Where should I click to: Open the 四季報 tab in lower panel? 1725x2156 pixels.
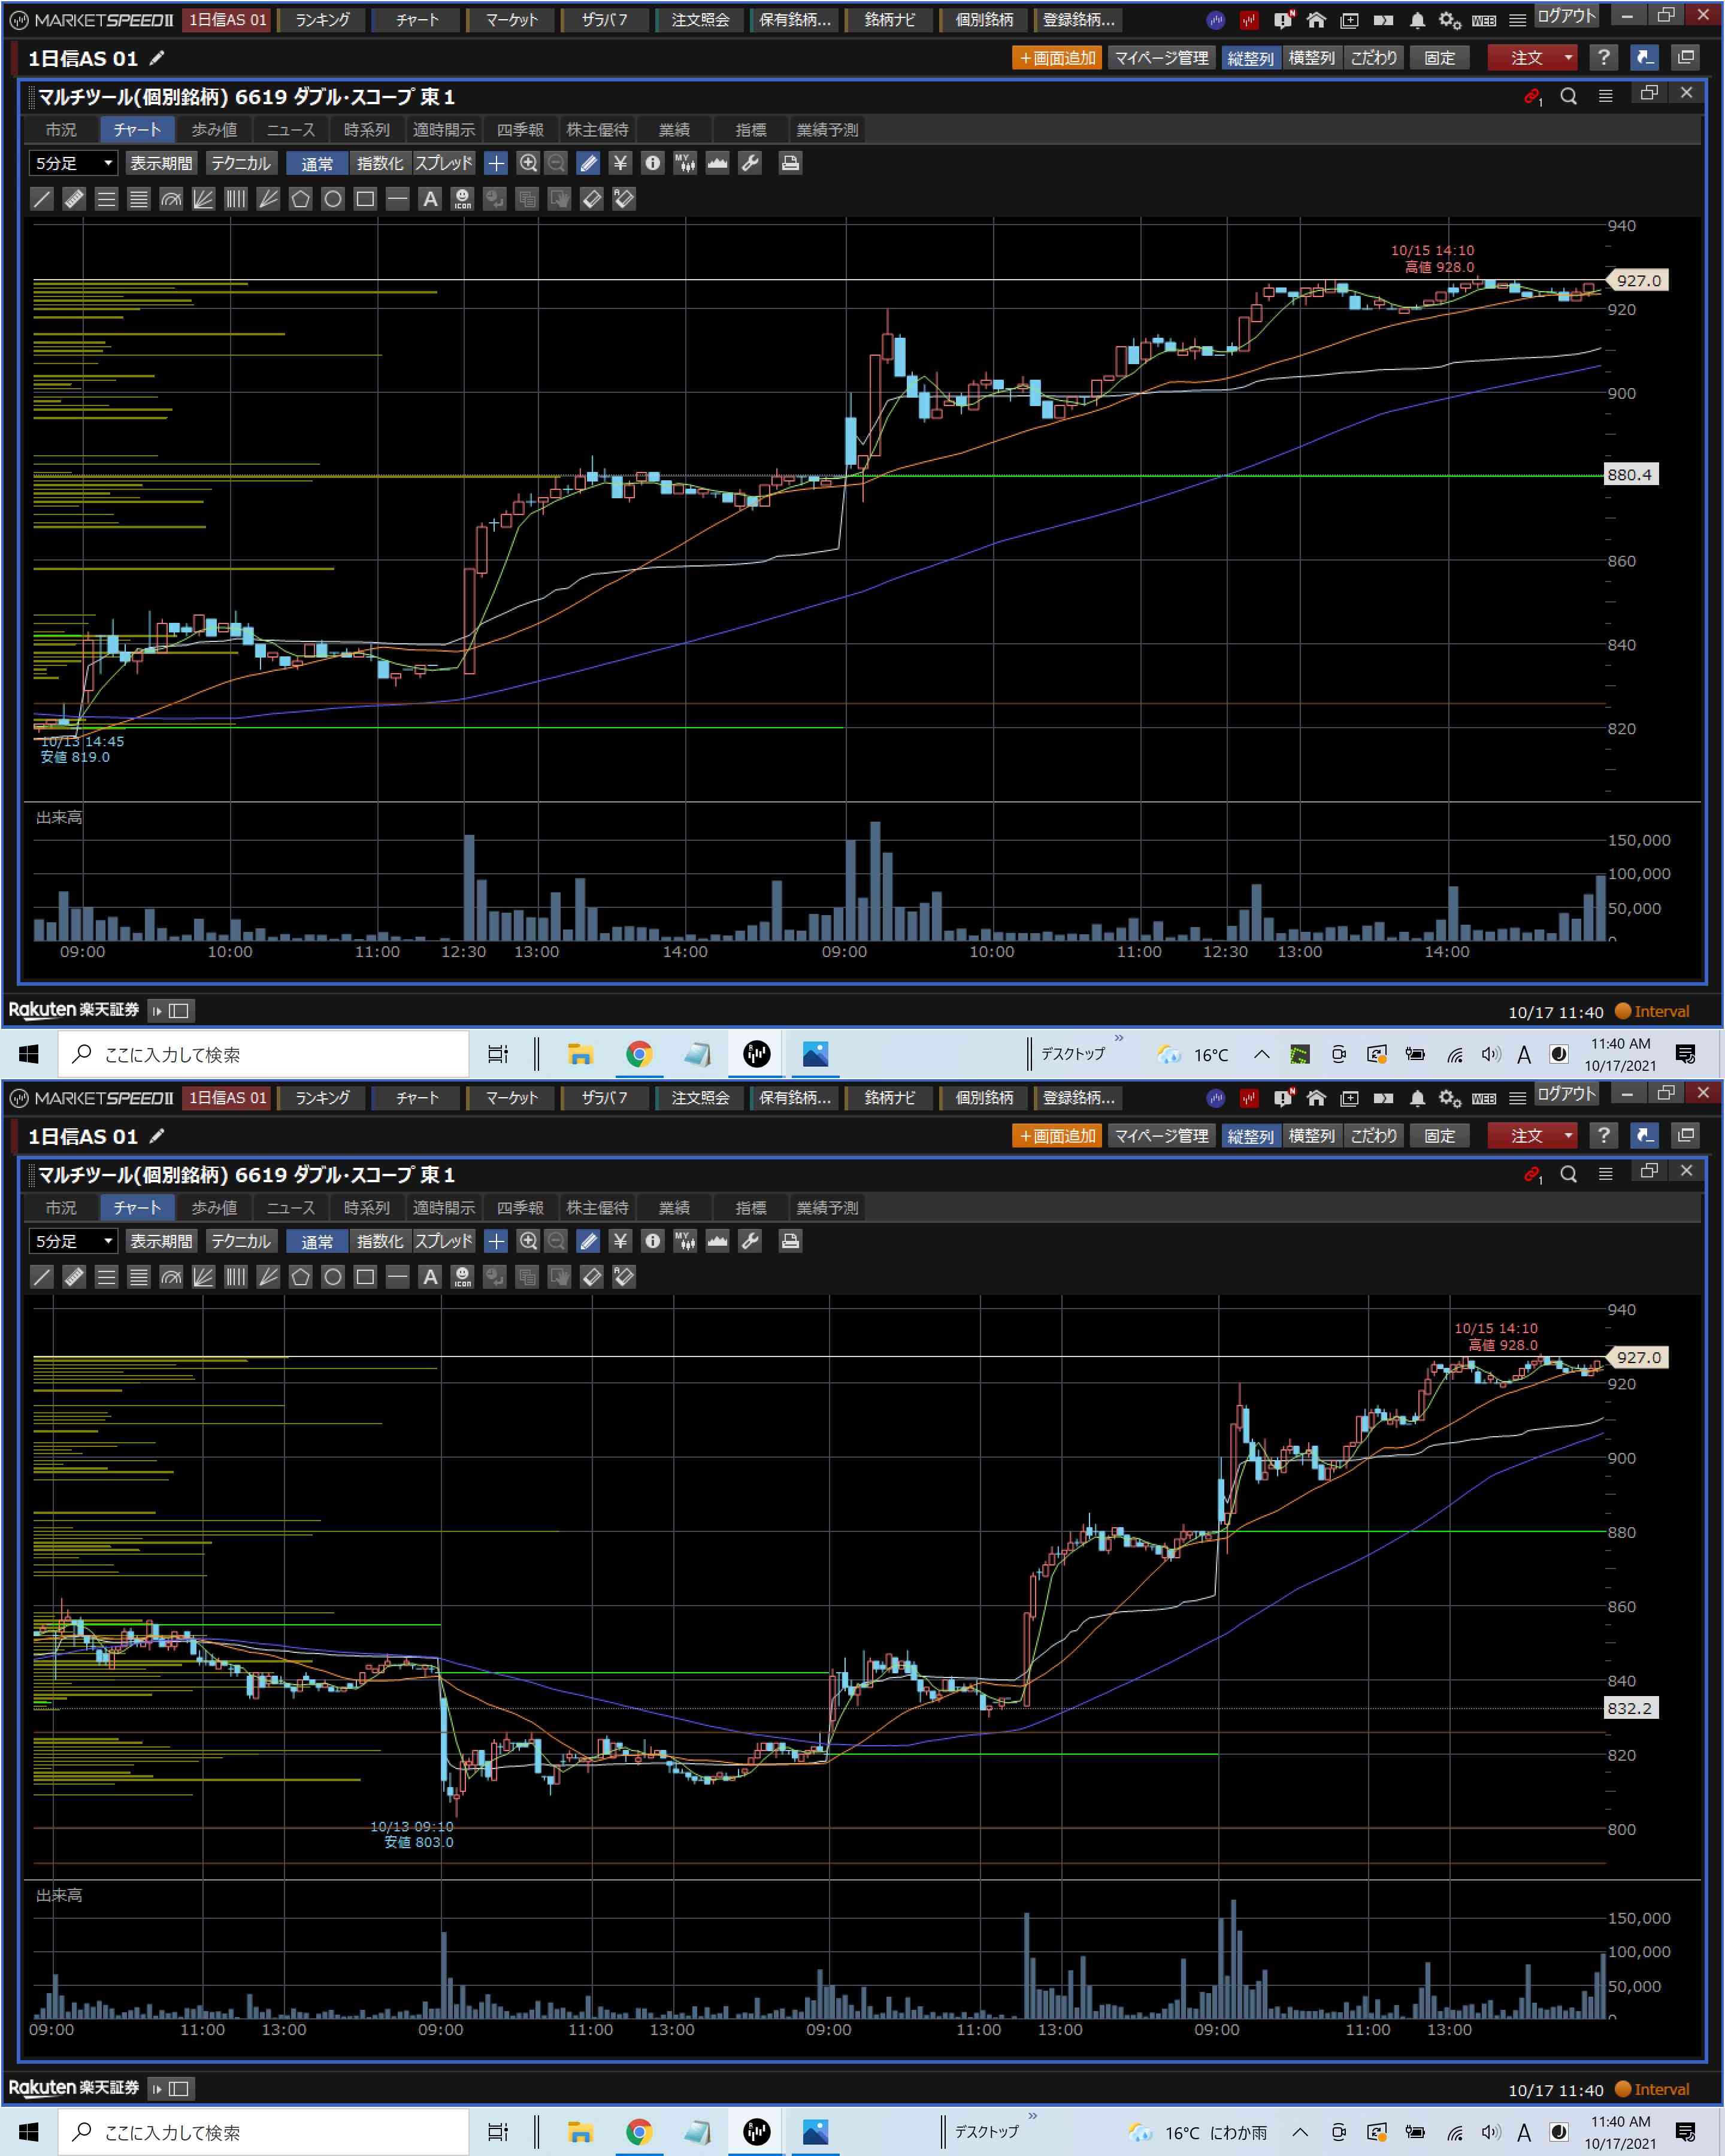(x=520, y=1208)
